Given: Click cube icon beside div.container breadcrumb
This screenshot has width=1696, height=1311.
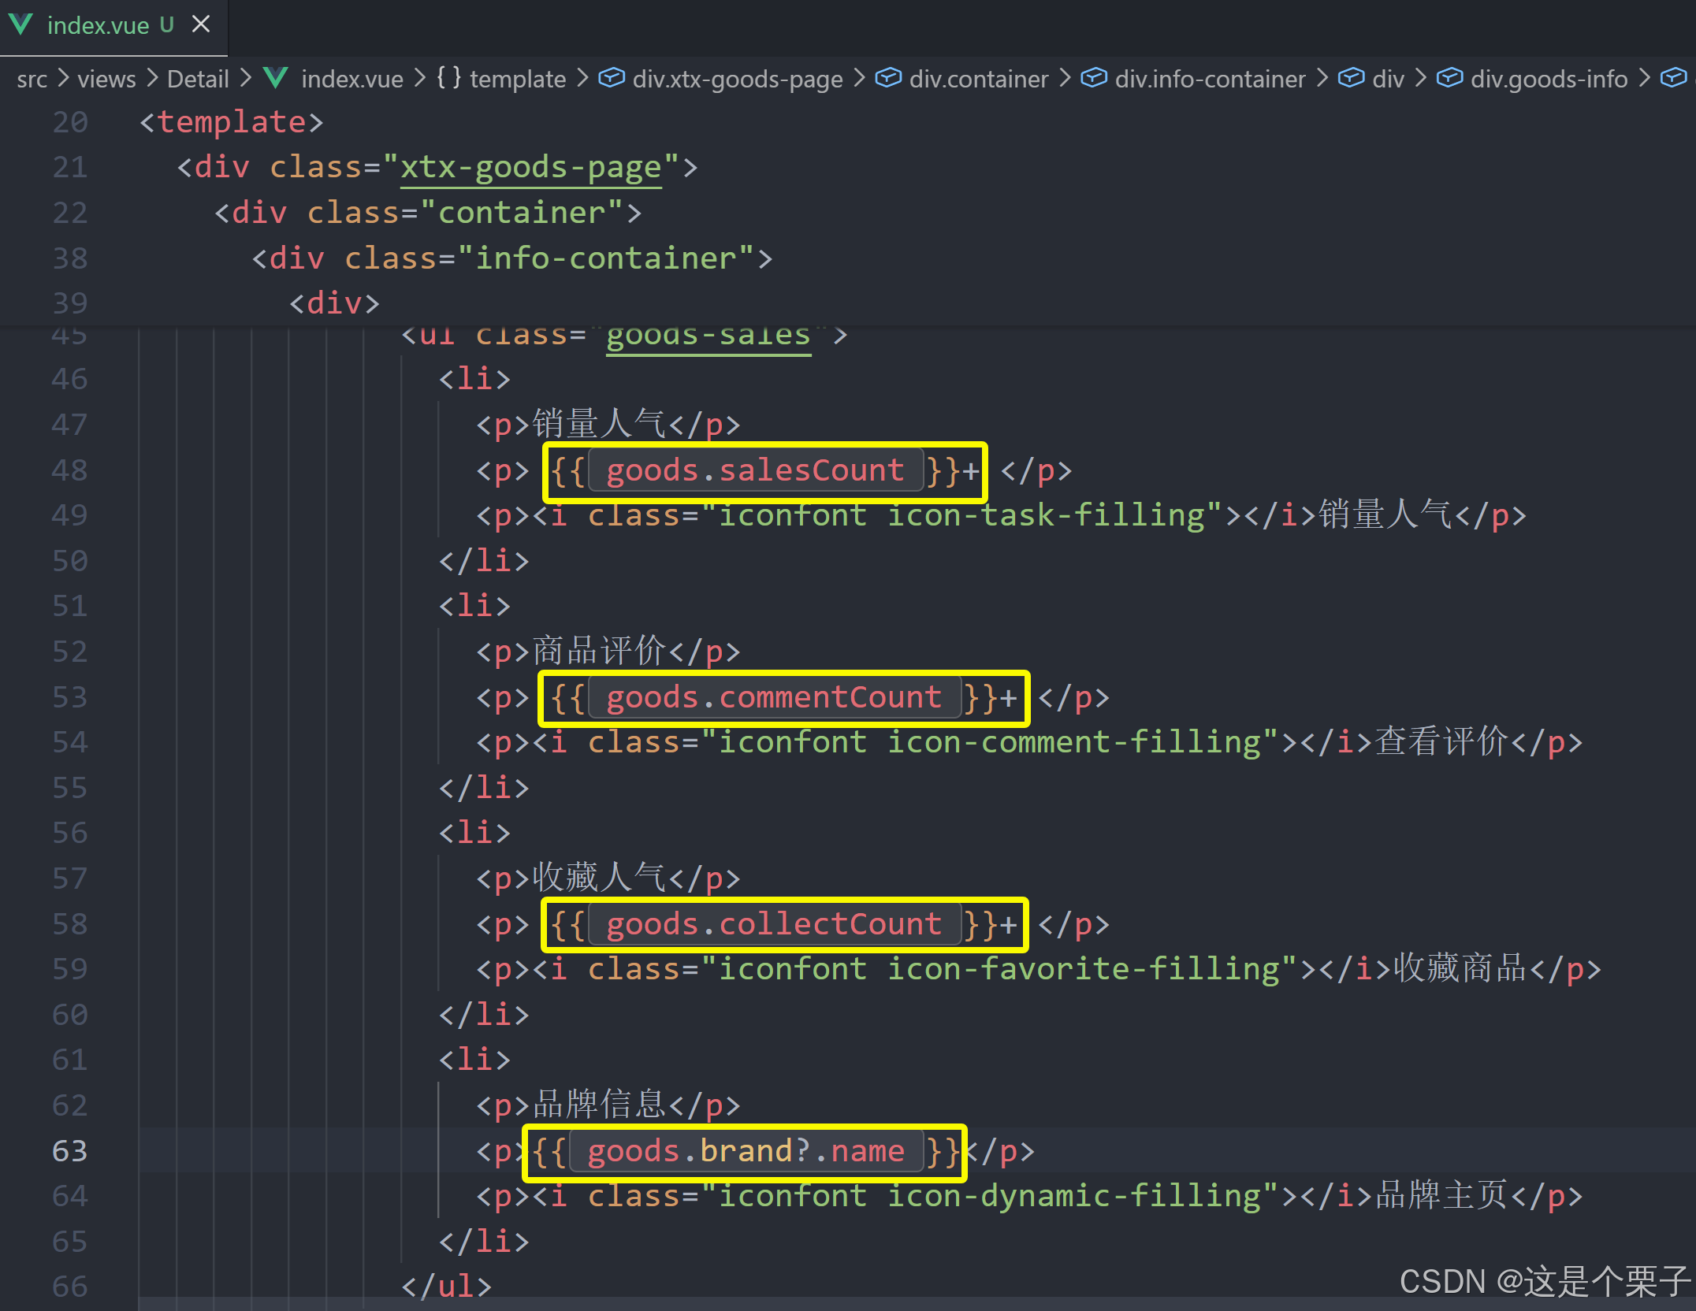Looking at the screenshot, I should [x=888, y=78].
